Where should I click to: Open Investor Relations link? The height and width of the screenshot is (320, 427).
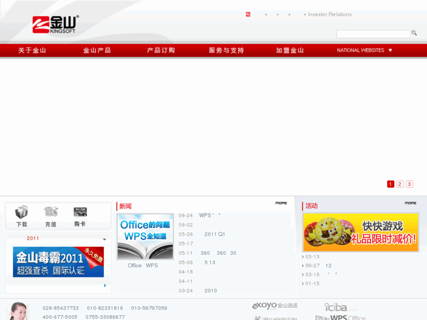click(330, 15)
